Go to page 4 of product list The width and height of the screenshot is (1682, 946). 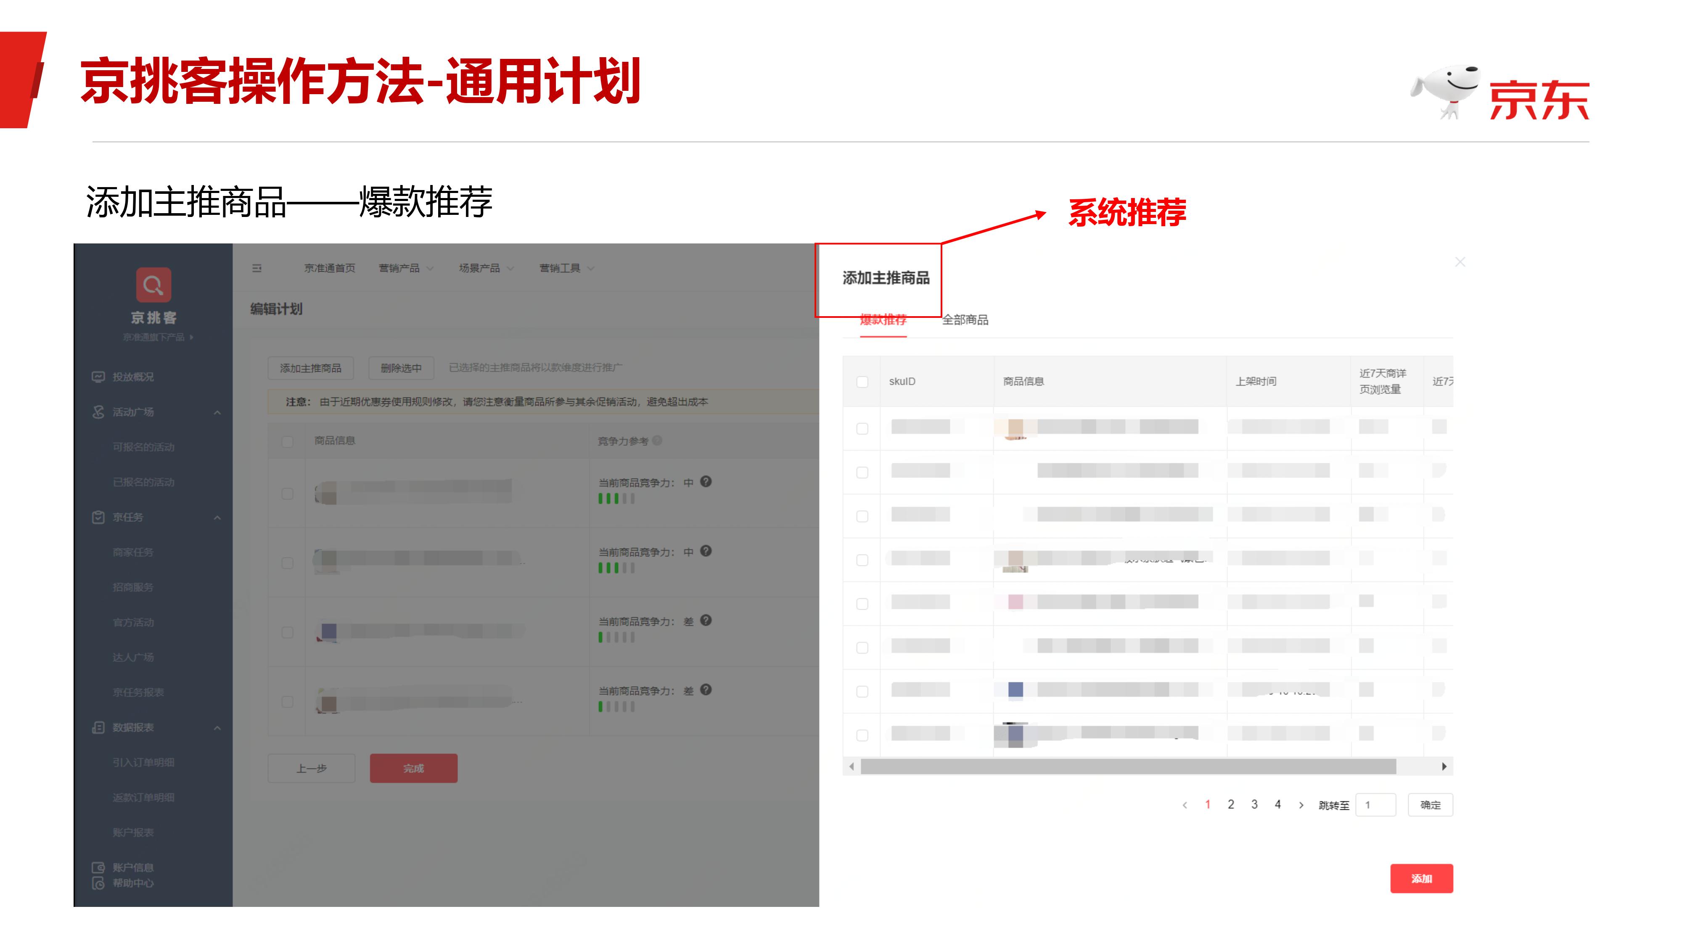point(1278,804)
